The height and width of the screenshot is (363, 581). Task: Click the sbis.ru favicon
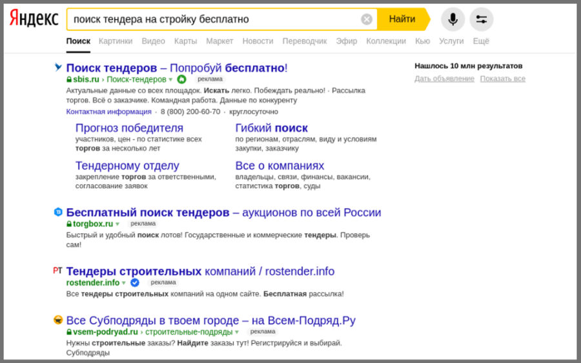tap(58, 67)
